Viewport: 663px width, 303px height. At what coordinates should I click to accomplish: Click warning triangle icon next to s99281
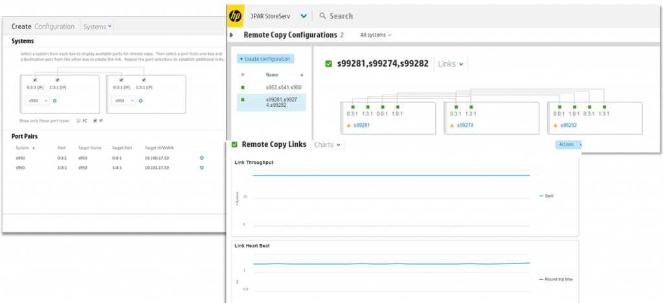click(349, 126)
